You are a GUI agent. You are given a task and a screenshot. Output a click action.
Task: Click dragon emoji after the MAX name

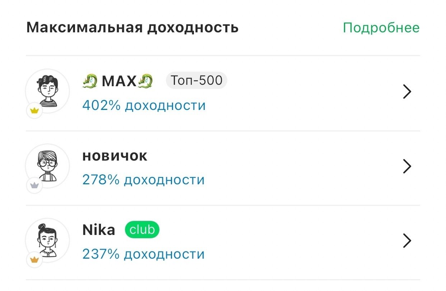(145, 81)
